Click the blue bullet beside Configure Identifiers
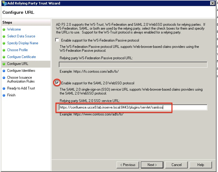This screenshot has width=218, height=172. [4, 71]
